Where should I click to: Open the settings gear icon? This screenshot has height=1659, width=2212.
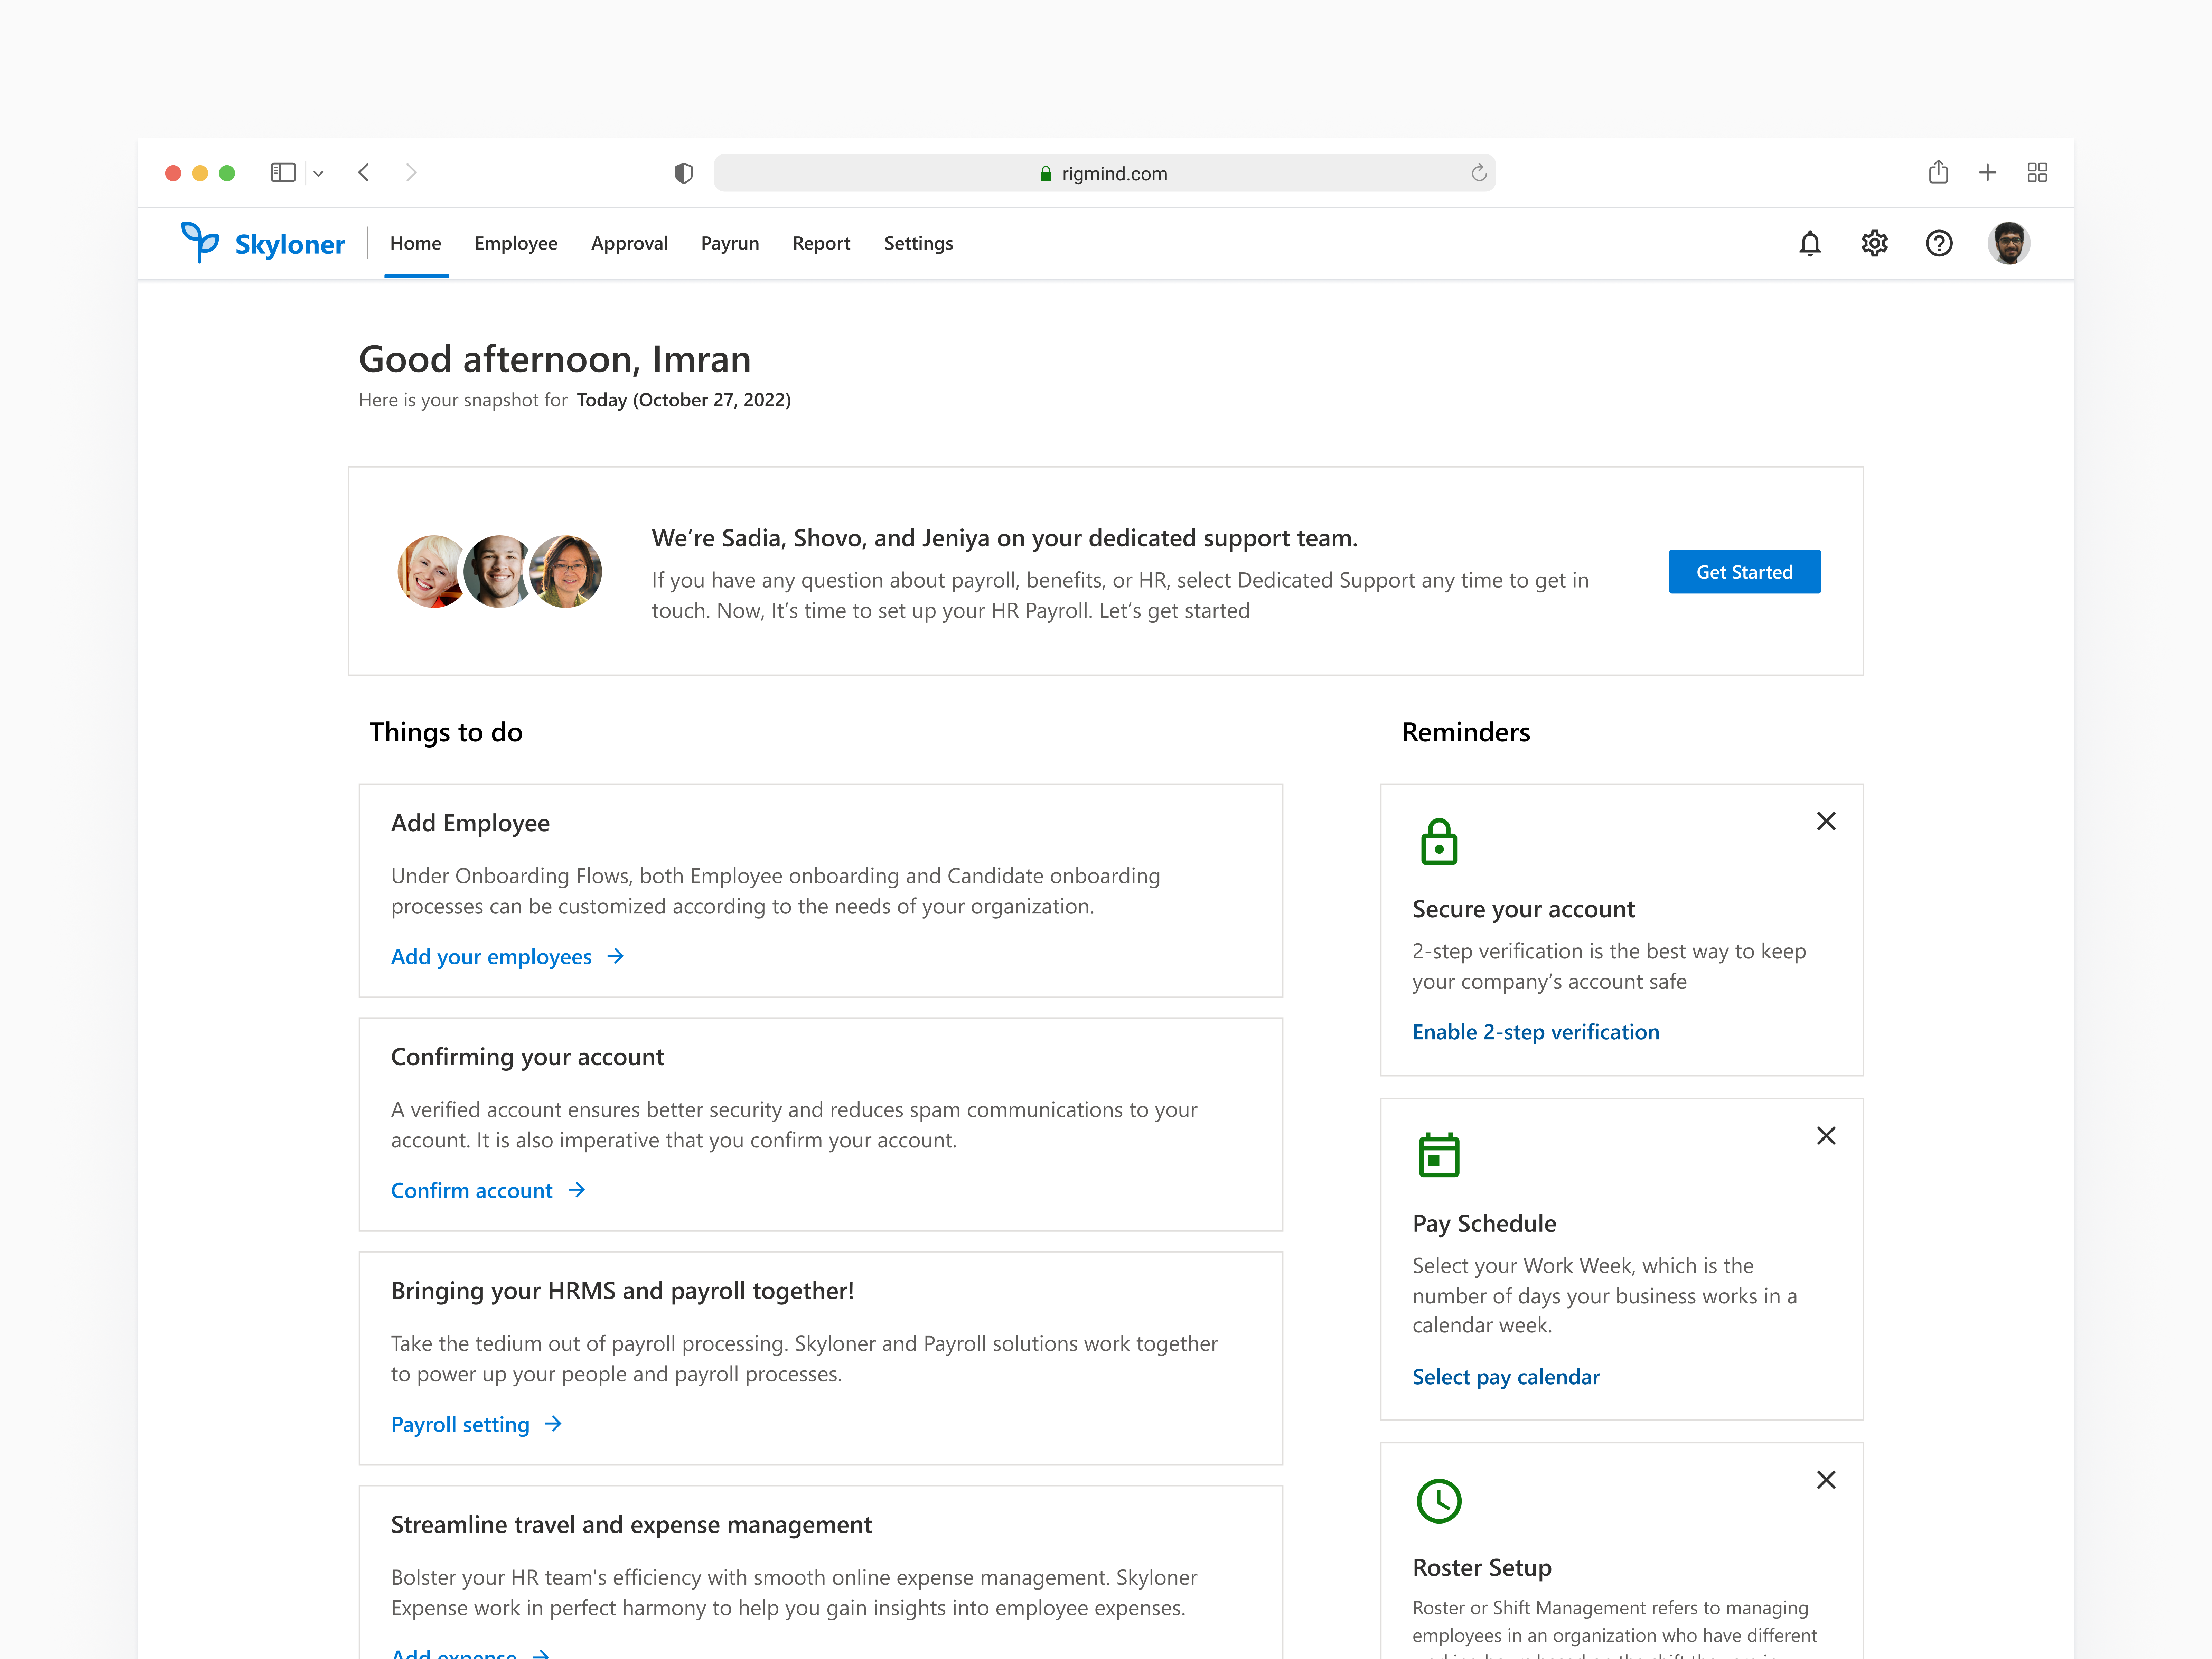1875,243
